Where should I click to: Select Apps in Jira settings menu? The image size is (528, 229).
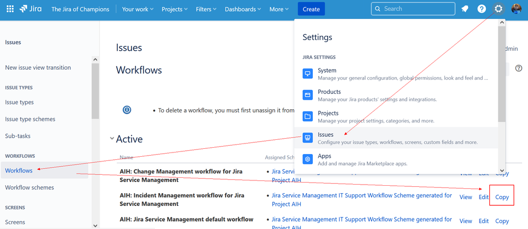click(x=396, y=159)
